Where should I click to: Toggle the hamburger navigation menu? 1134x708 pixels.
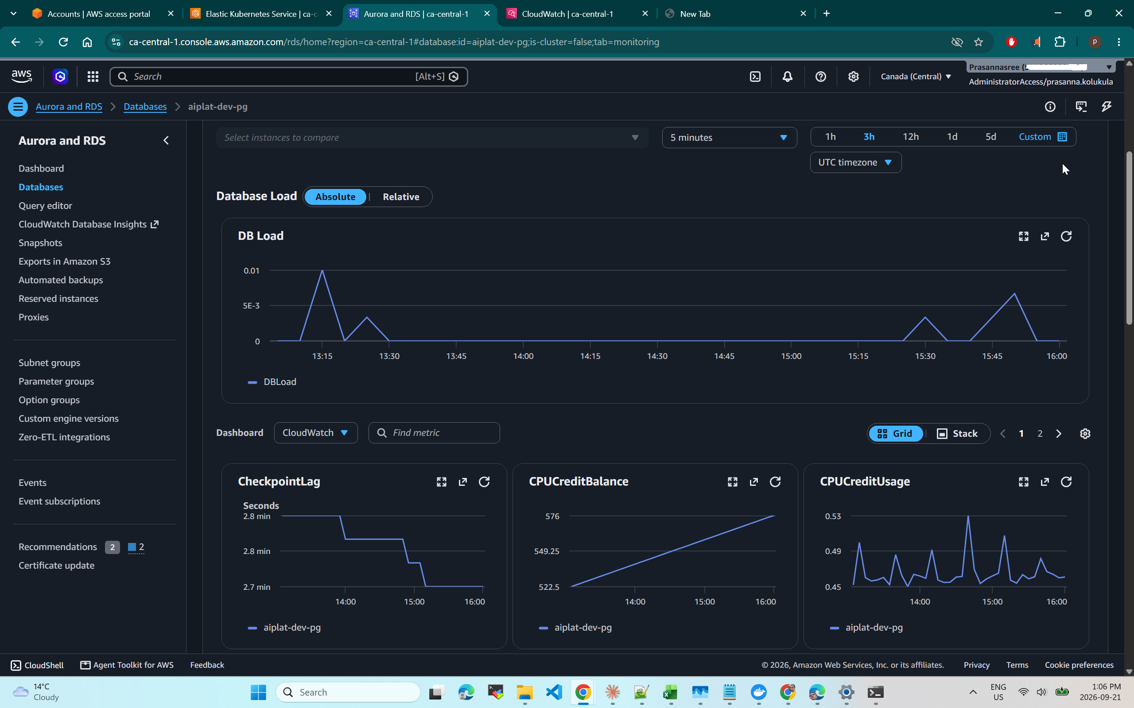(x=18, y=107)
